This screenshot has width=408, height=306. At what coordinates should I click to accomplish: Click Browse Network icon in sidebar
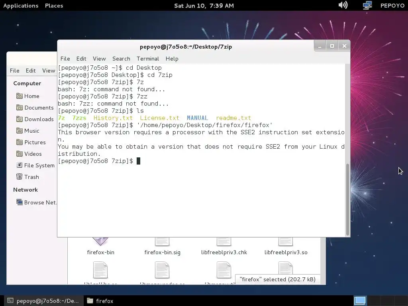point(19,202)
